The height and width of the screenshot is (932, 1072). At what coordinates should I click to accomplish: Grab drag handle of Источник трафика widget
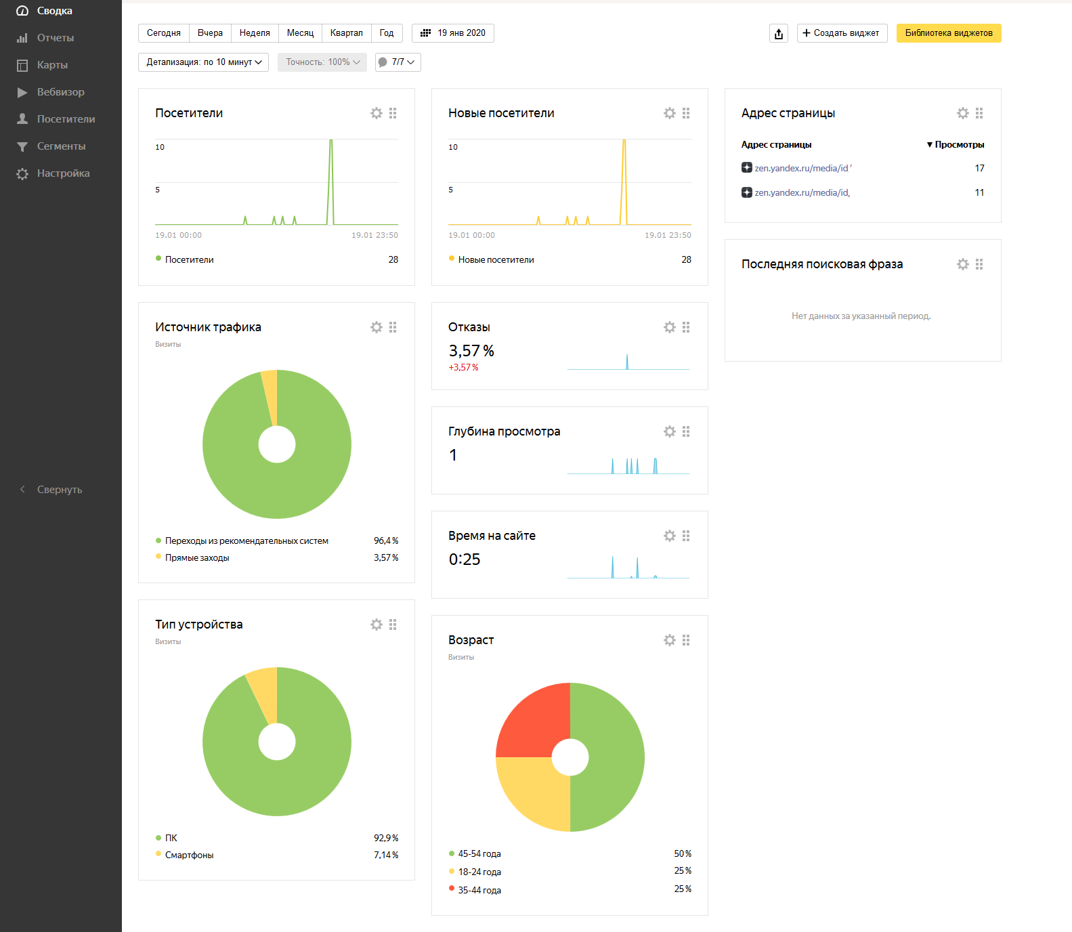click(393, 327)
